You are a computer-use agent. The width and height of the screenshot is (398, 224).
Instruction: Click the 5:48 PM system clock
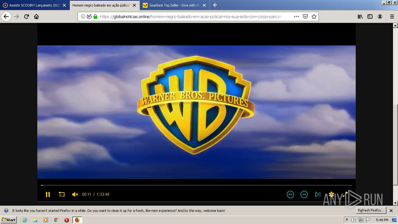tap(382, 220)
